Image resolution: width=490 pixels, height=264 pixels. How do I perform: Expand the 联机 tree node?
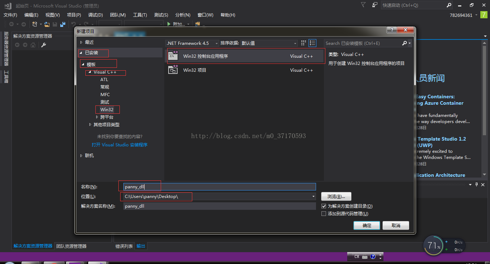[81, 155]
